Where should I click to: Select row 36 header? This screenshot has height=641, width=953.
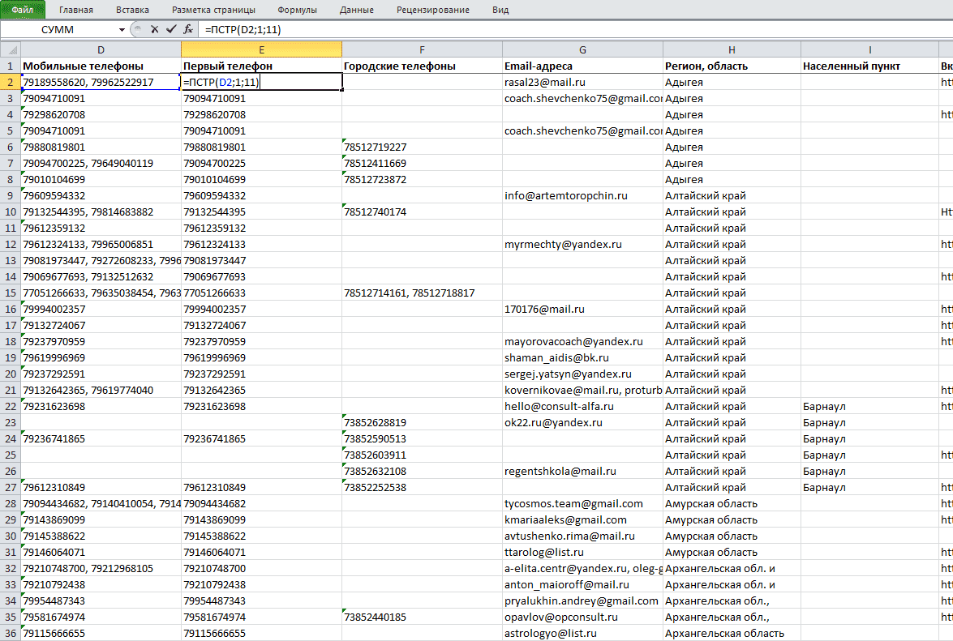(11, 633)
